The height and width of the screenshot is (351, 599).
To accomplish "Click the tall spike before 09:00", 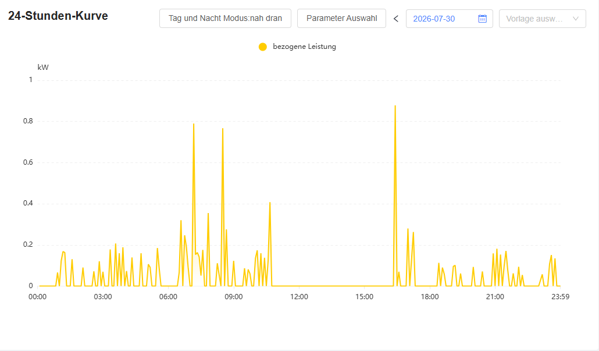I will tap(223, 129).
